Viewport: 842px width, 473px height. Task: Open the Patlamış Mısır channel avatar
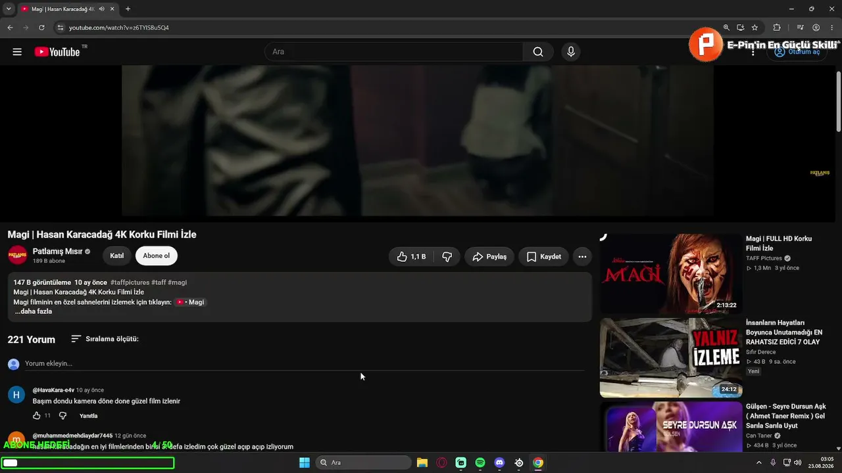pyautogui.click(x=17, y=255)
